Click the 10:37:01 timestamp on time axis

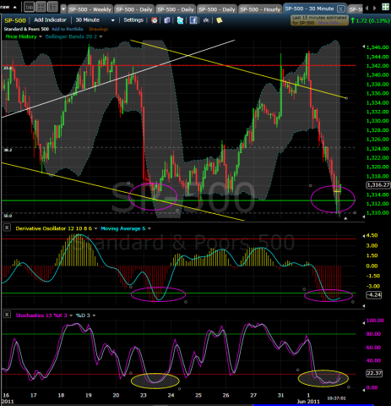(x=336, y=398)
